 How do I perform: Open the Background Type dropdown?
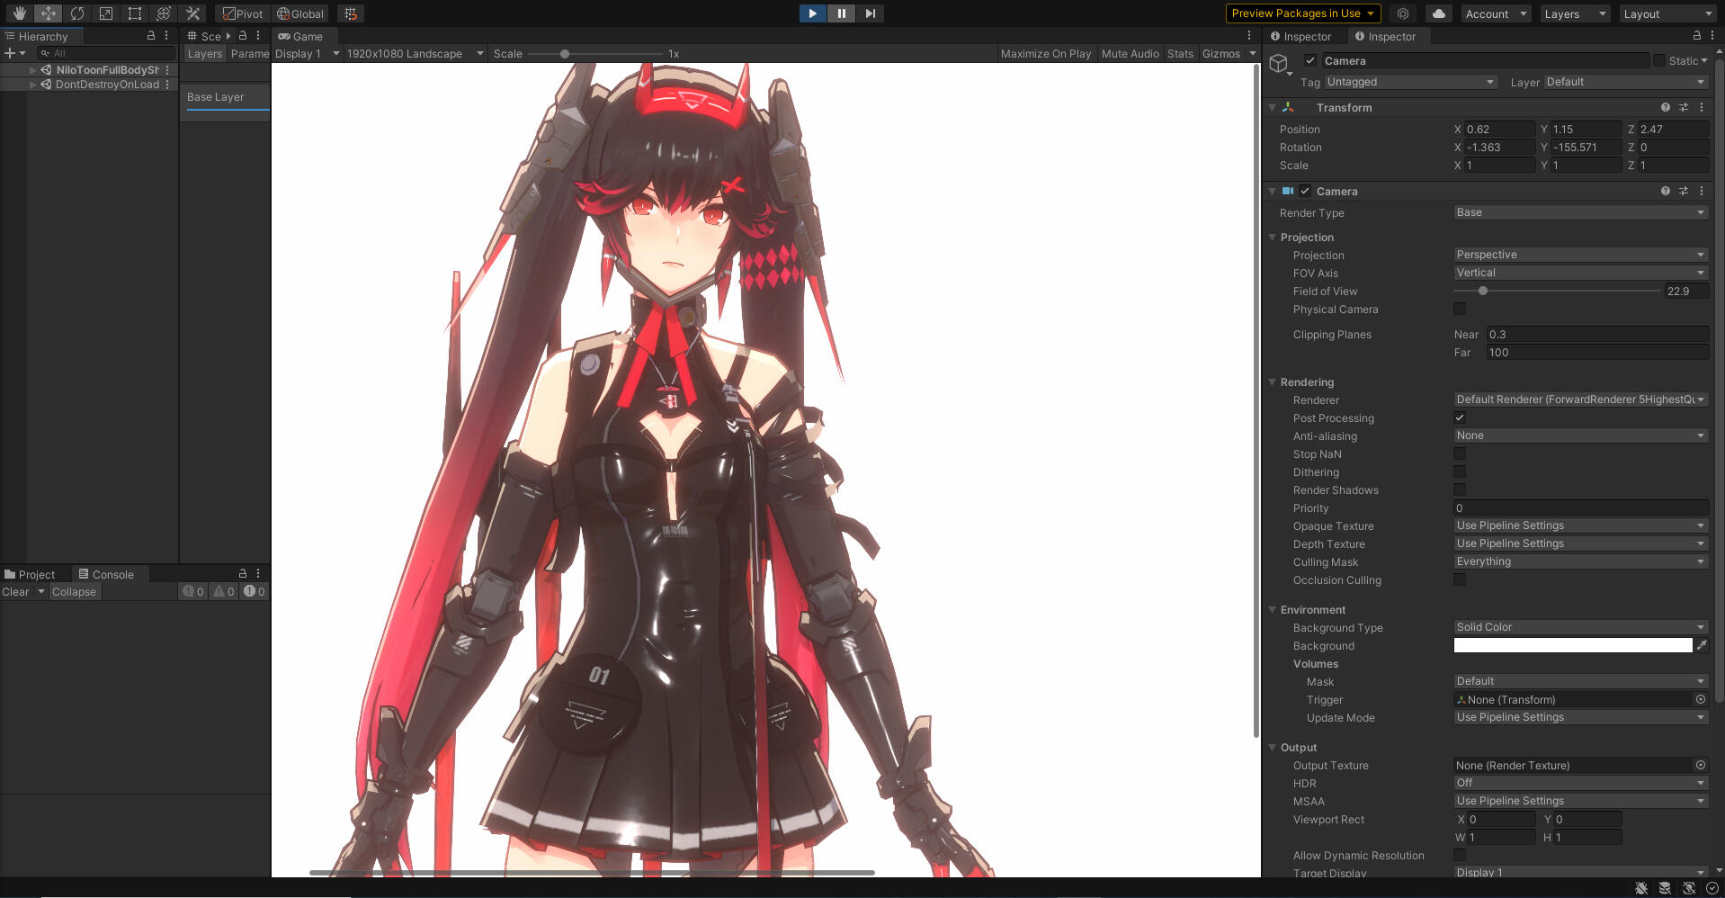(x=1581, y=627)
